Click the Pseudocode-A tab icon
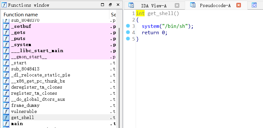 [193, 5]
